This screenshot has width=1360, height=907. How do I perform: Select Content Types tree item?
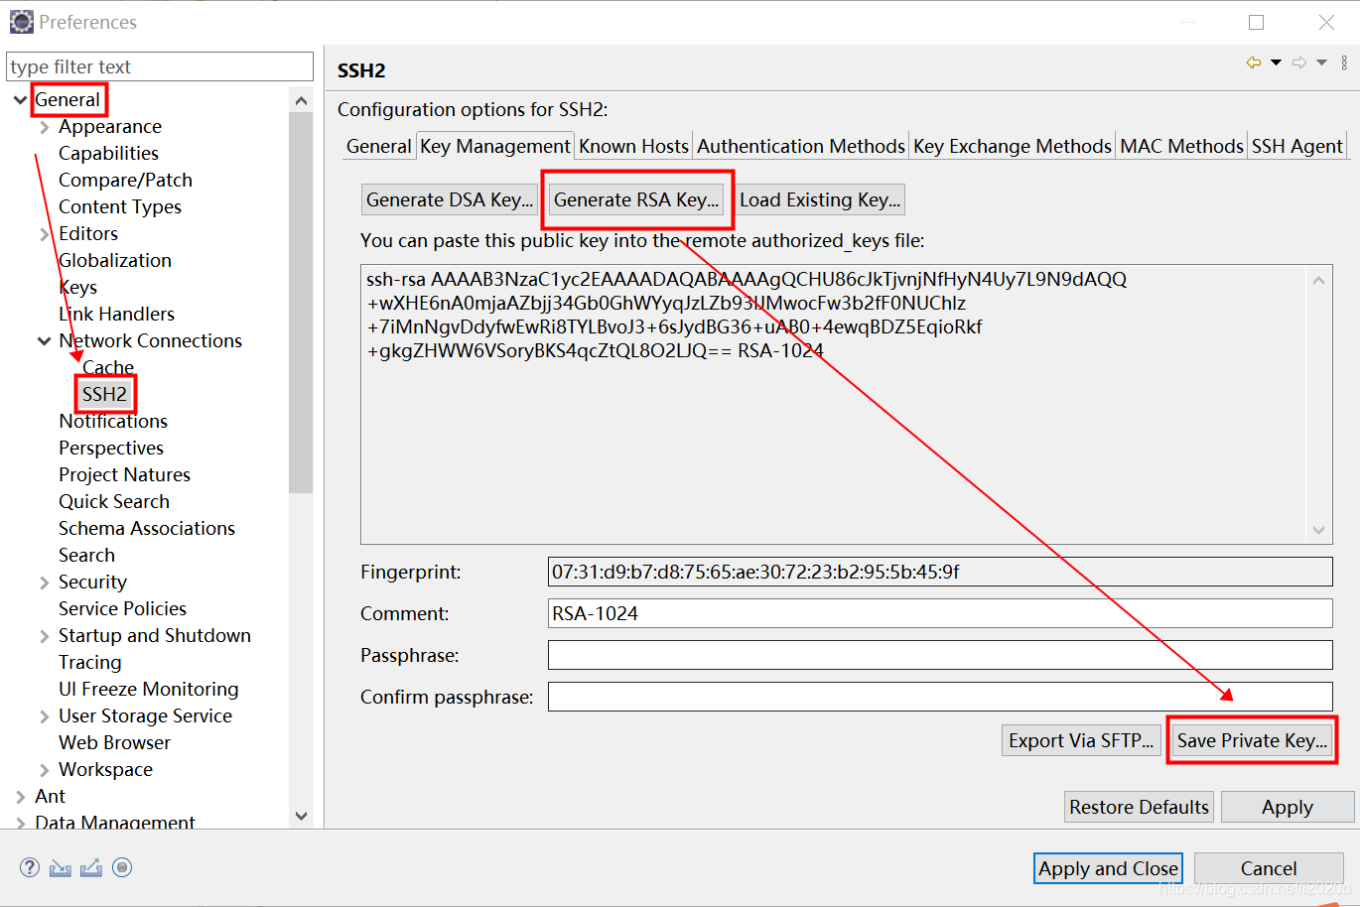(x=120, y=206)
